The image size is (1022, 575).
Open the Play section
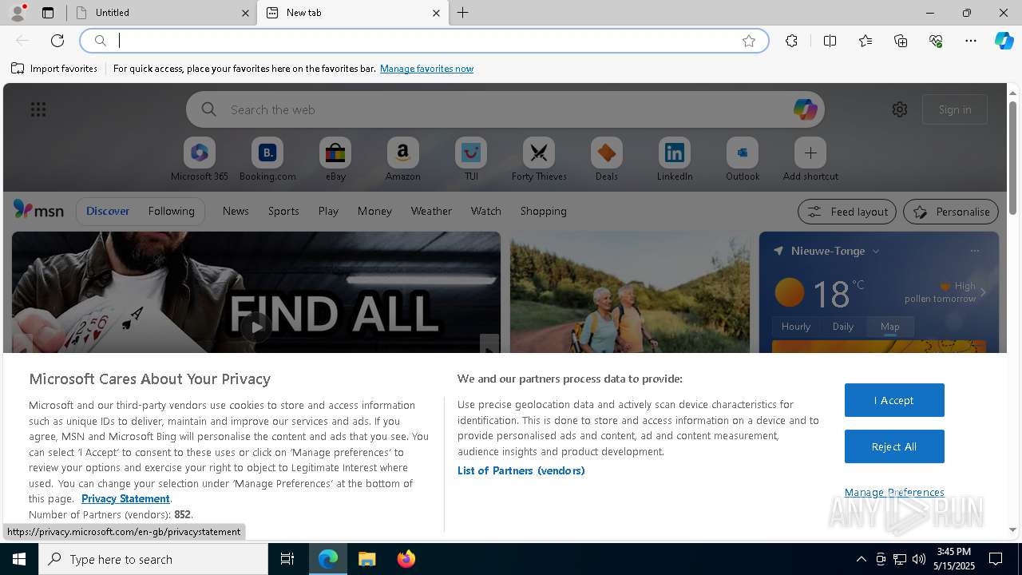tap(328, 211)
